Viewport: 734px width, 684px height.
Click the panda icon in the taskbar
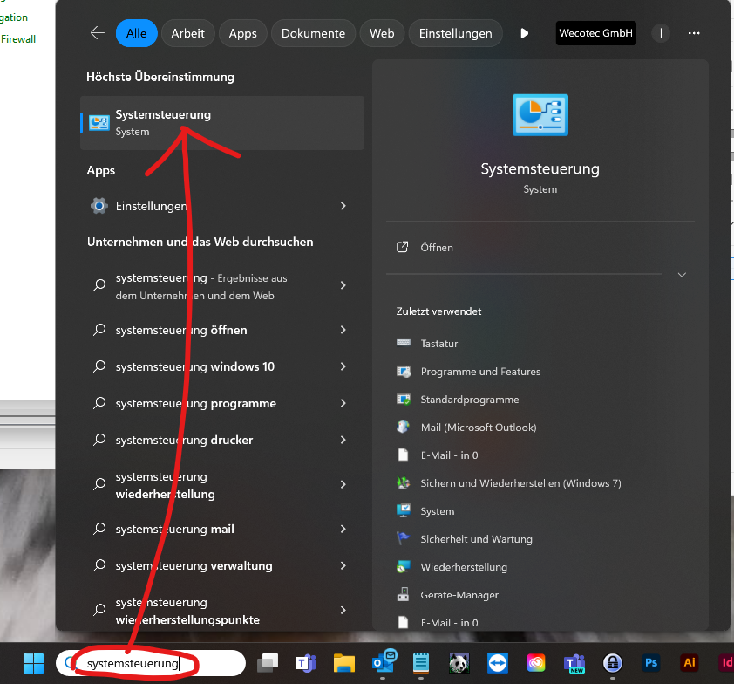click(459, 663)
